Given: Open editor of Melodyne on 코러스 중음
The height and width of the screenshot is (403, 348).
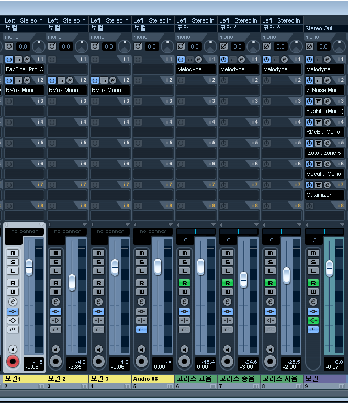Looking at the screenshot, I should (x=242, y=59).
